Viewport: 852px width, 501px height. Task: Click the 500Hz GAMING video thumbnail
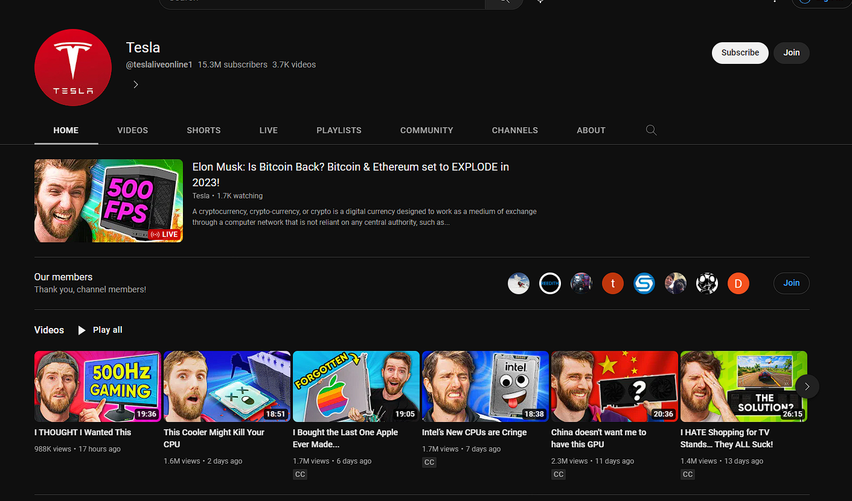[x=98, y=386]
